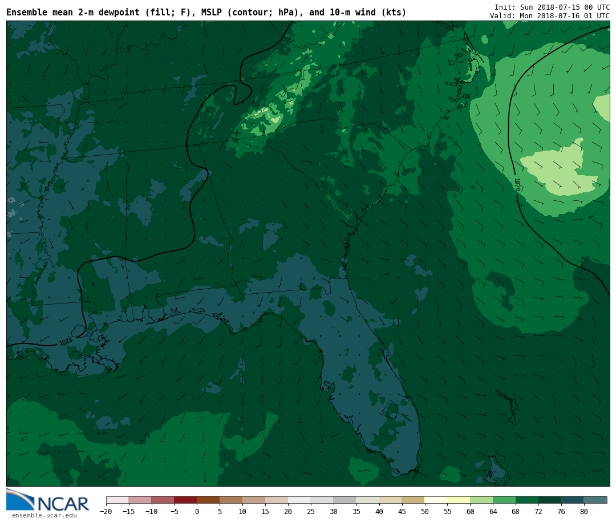
Task: Click the Init: Sun 2018-07-15 00 UTC text
Action: coord(552,7)
